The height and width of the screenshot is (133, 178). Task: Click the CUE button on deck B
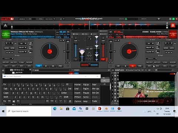[118, 66]
